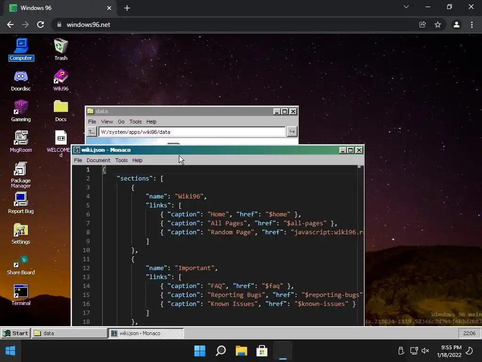This screenshot has height=362, width=482.
Task: Open the Terminal desktop shortcut
Action: [x=21, y=295]
